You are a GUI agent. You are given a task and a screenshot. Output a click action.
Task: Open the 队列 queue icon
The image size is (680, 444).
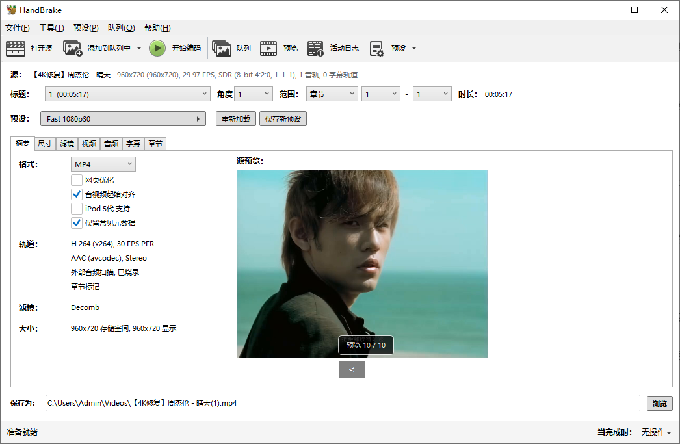(x=222, y=48)
